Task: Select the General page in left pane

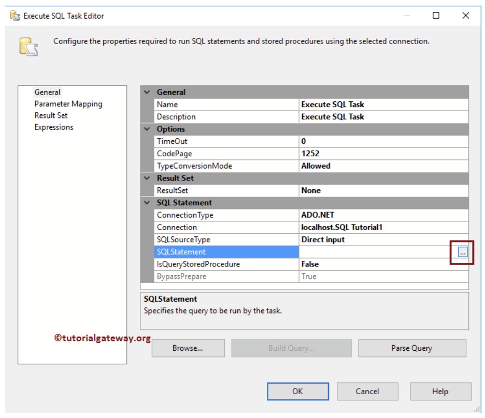Action: (x=47, y=92)
